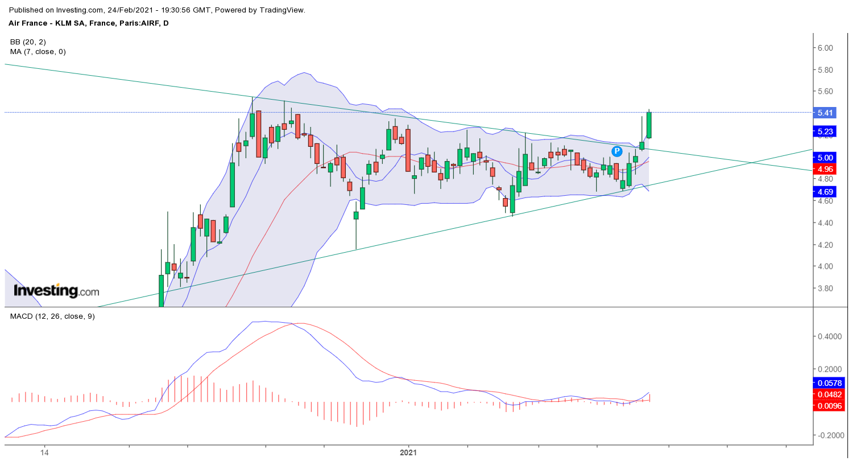Click the 5.60 price axis label
Viewport: 852px width, 461px height.
(x=825, y=92)
